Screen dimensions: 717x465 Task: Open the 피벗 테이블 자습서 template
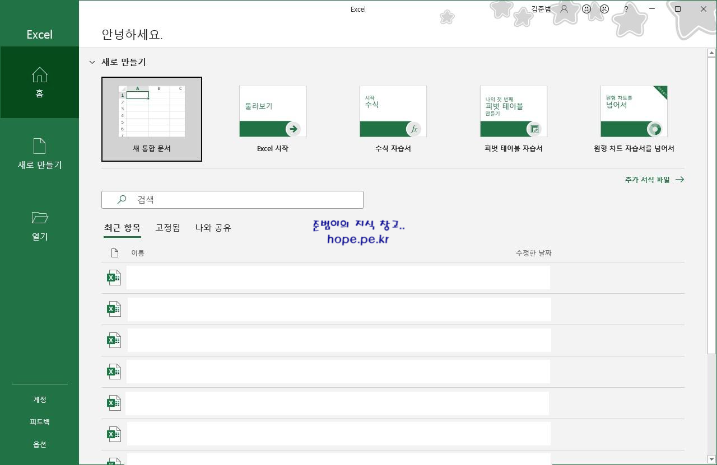(514, 119)
